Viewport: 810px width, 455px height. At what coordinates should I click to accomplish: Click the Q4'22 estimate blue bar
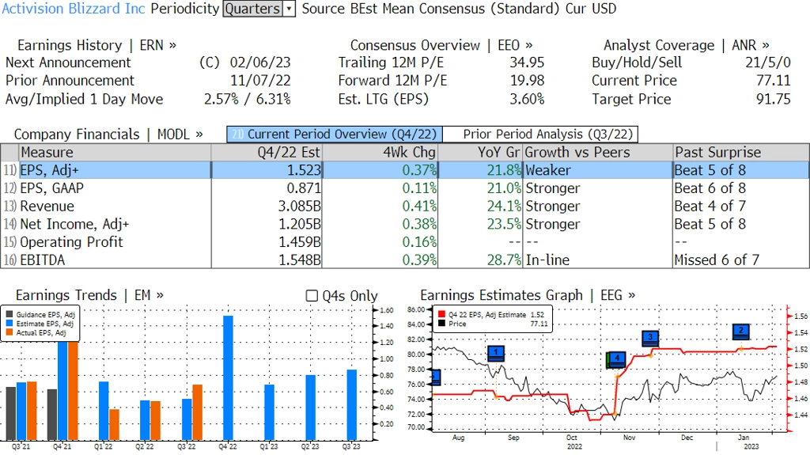point(228,377)
